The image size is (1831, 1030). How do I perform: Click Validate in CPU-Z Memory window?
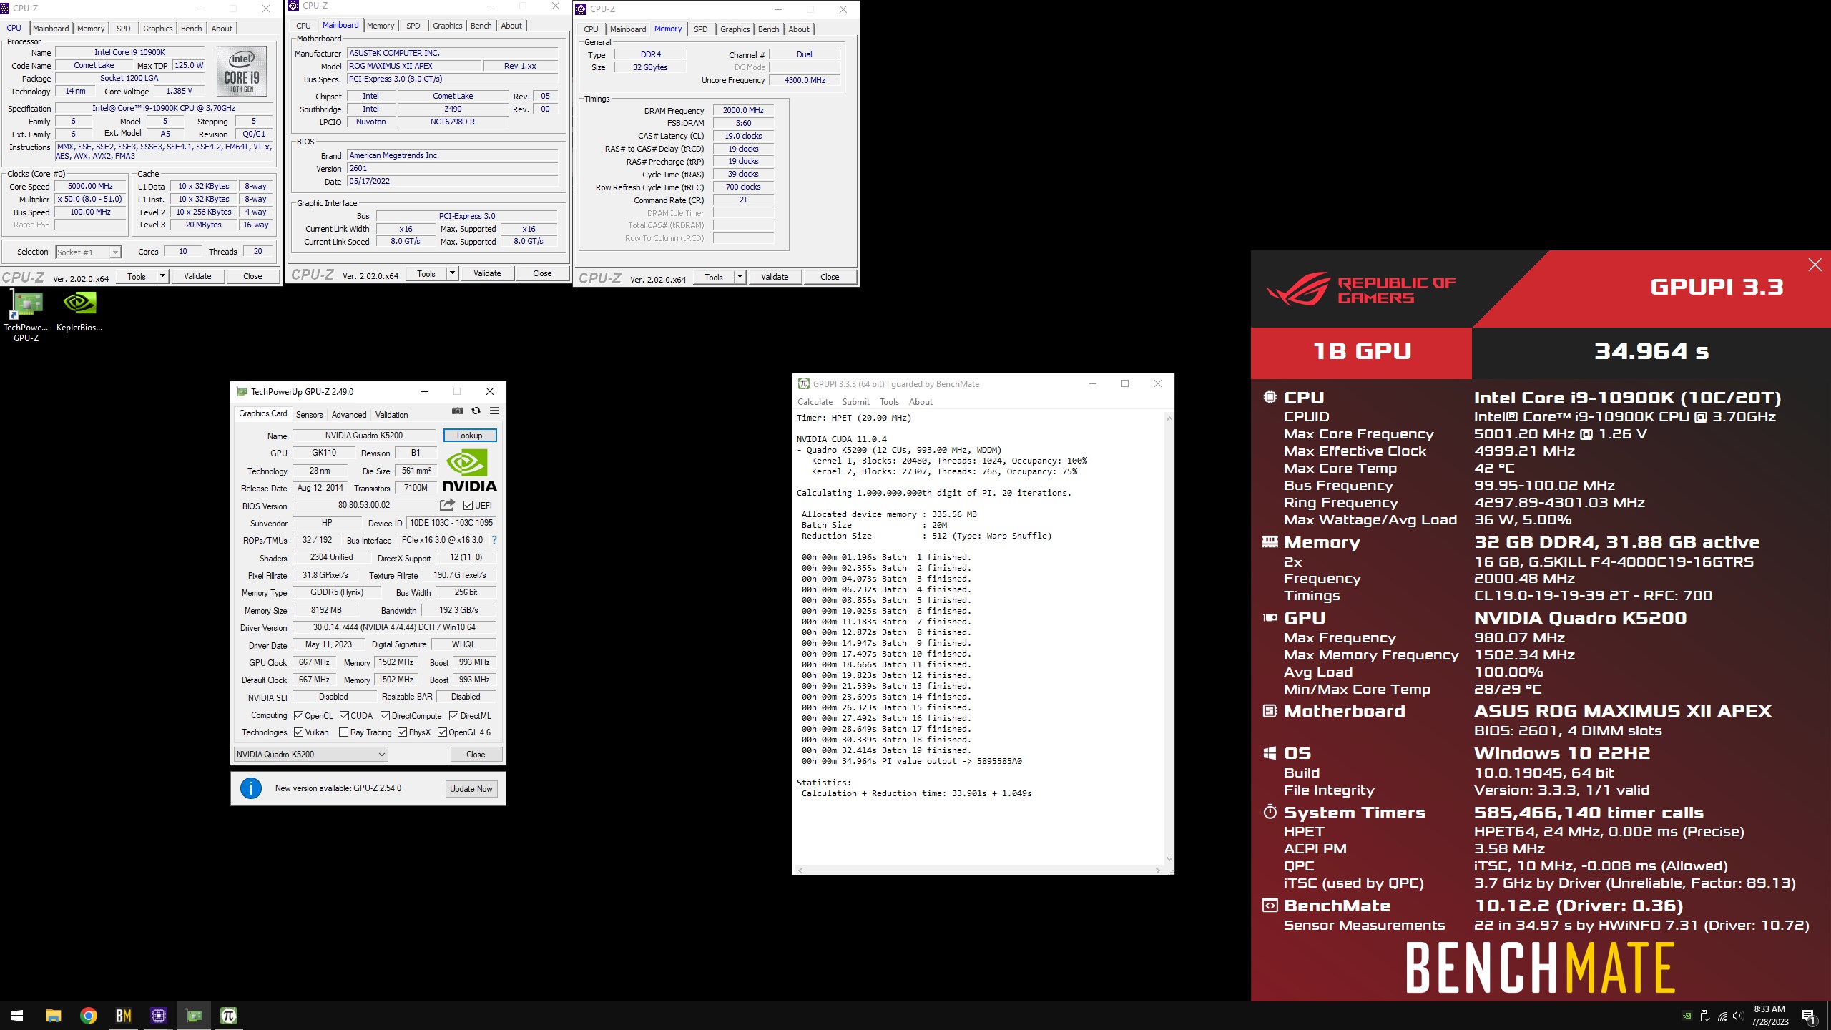coord(775,277)
